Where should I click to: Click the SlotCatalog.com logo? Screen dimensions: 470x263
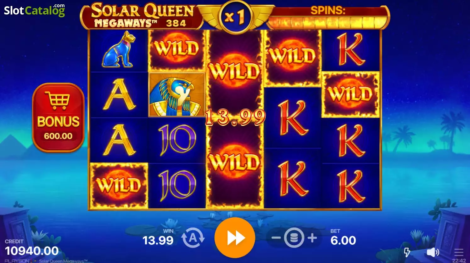34,10
